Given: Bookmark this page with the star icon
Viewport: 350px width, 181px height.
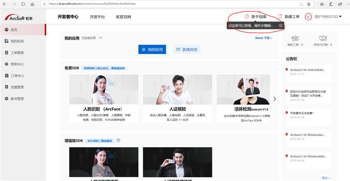Looking at the screenshot, I should tap(309, 4).
